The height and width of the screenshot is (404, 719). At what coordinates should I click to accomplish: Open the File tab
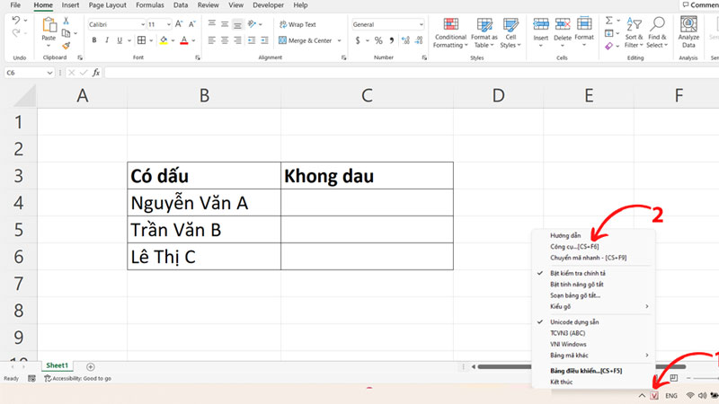coord(15,5)
